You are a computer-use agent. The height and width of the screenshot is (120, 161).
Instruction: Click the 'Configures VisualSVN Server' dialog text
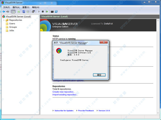[74, 60]
